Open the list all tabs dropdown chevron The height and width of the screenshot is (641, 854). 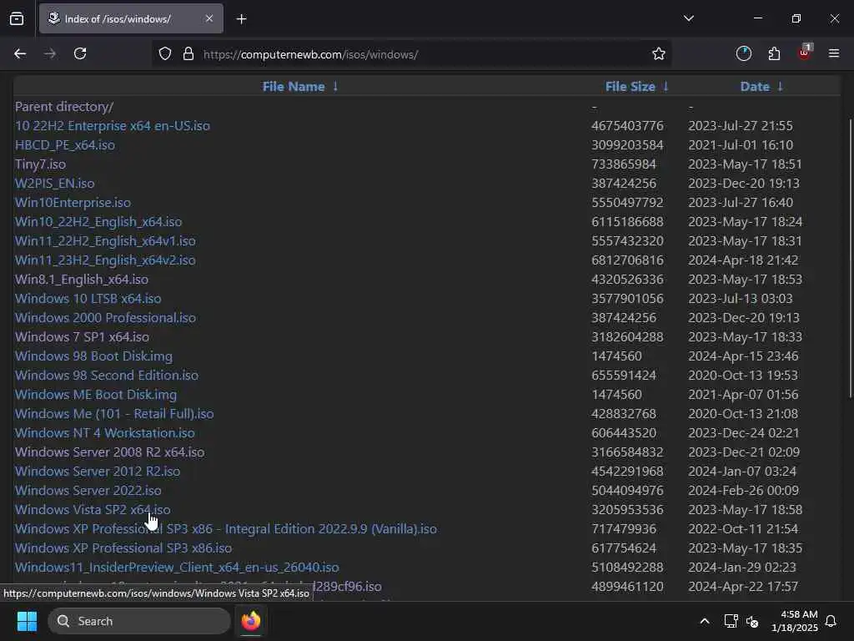coord(688,18)
